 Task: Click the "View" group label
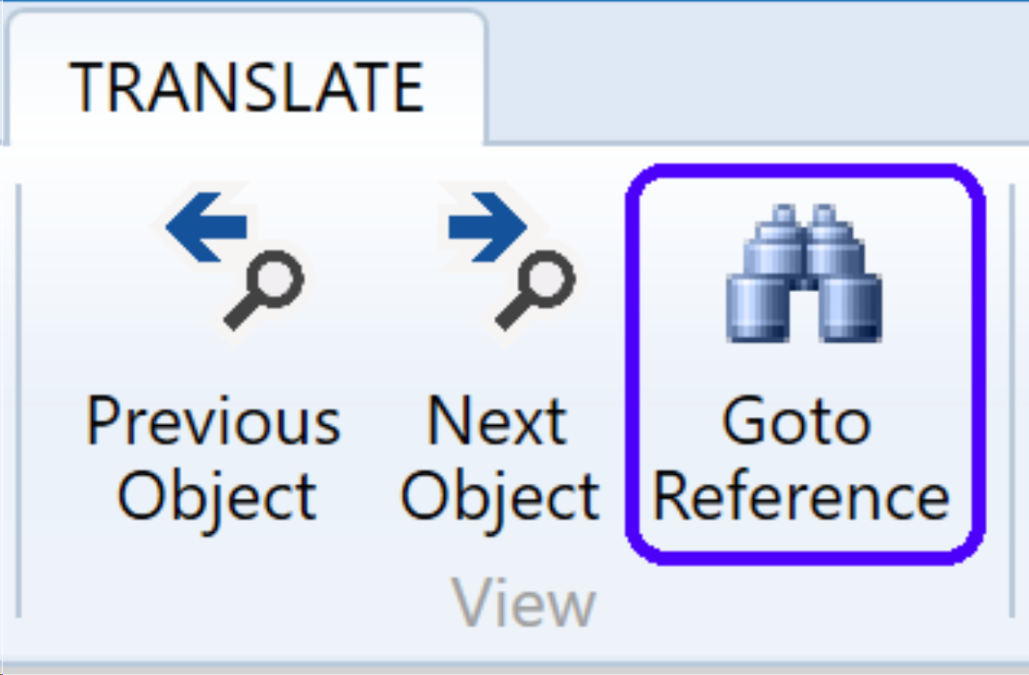point(523,604)
